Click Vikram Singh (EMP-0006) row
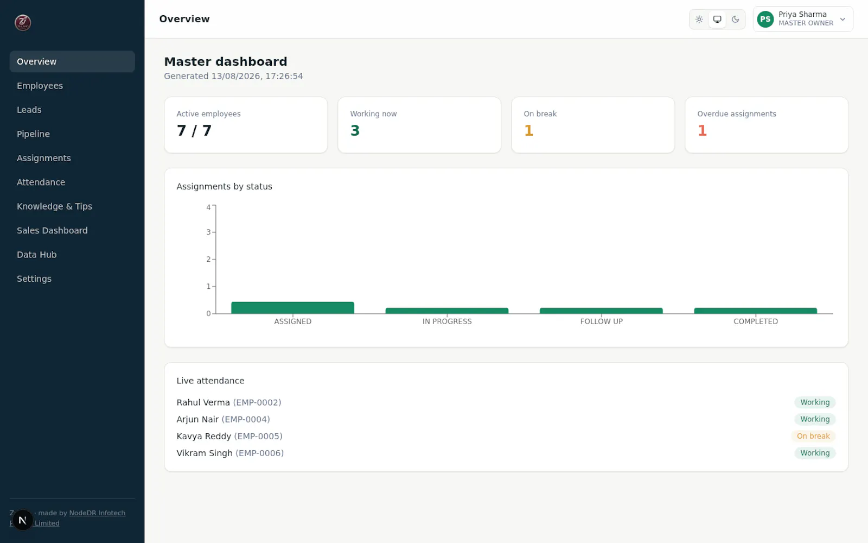 [506, 453]
